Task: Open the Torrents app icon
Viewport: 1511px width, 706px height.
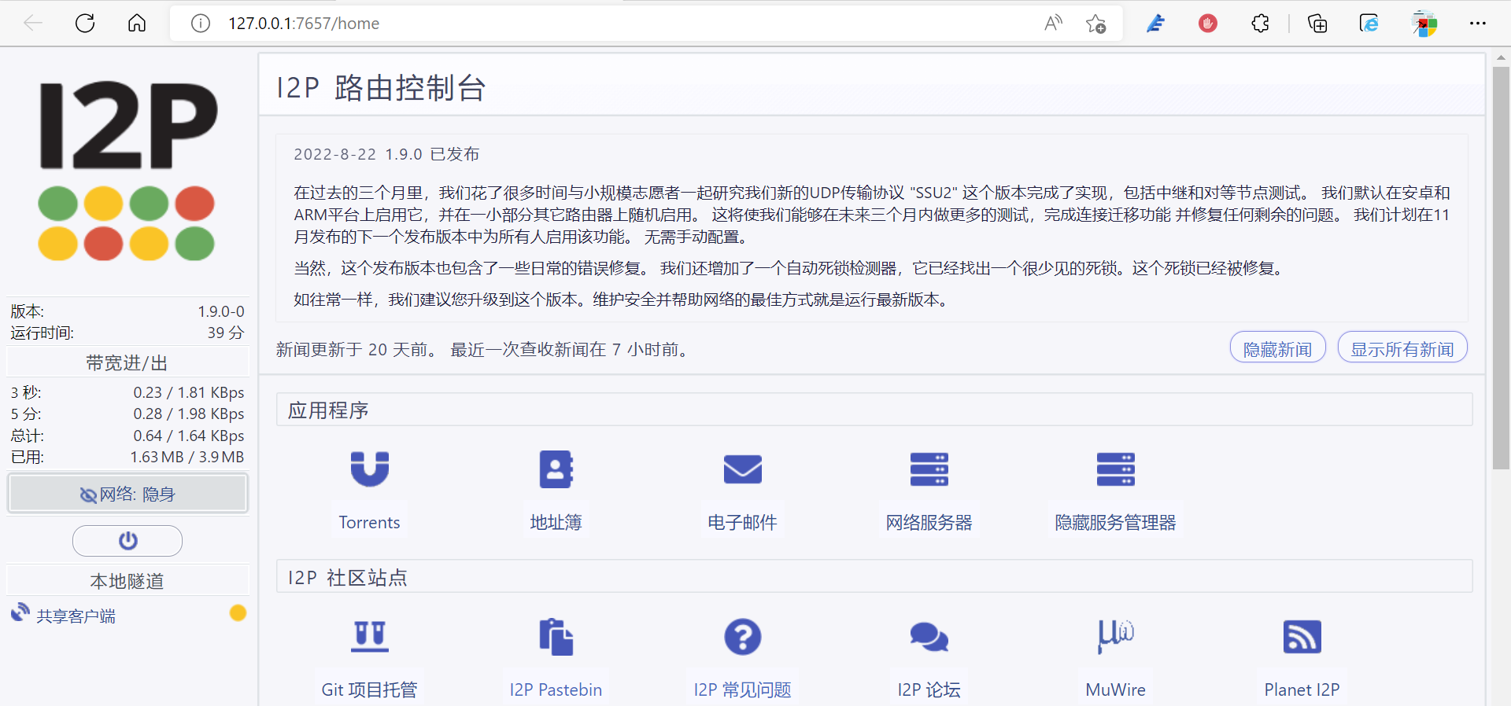Action: pyautogui.click(x=369, y=469)
